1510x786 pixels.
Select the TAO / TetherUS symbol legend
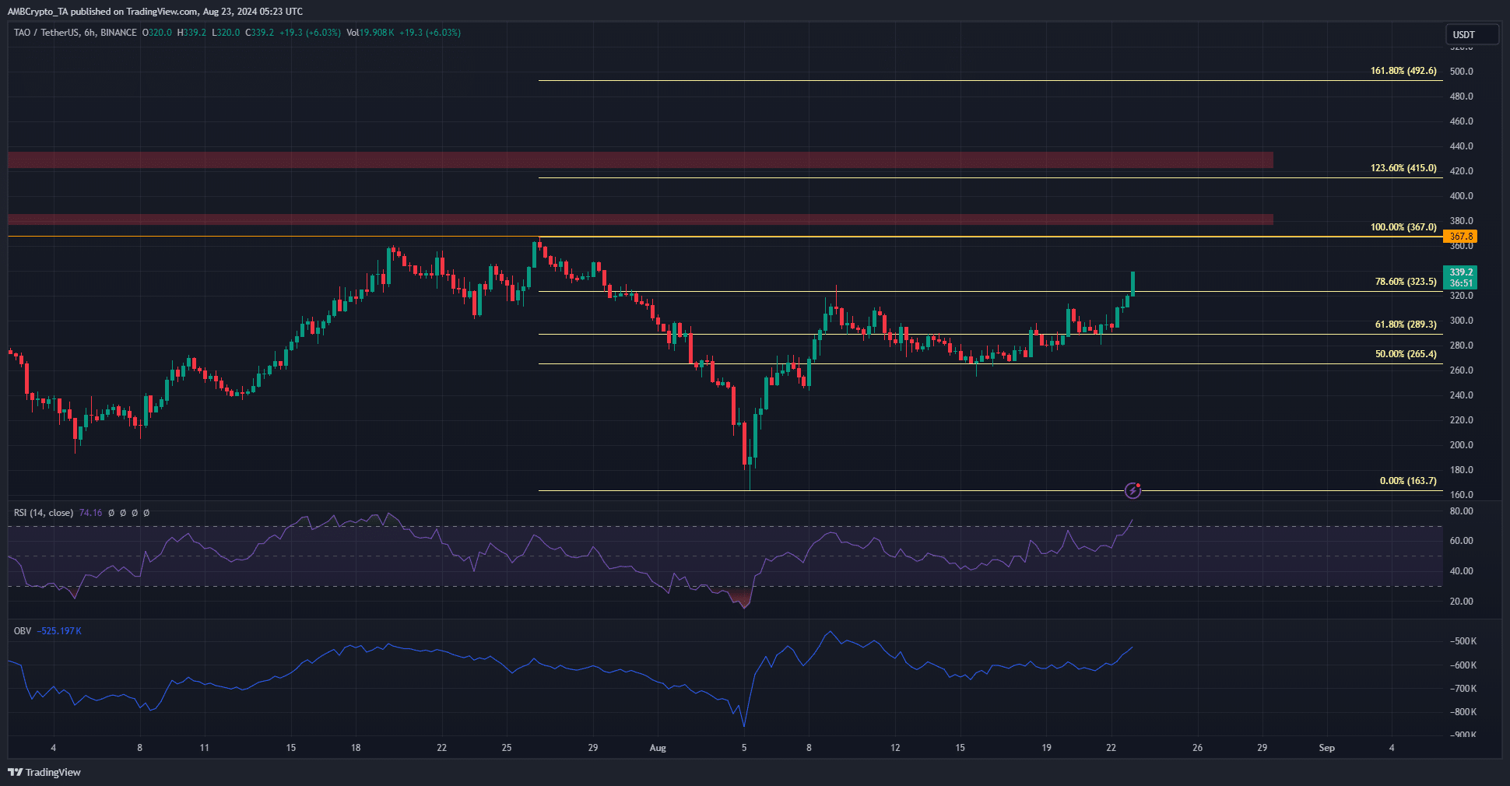(75, 33)
